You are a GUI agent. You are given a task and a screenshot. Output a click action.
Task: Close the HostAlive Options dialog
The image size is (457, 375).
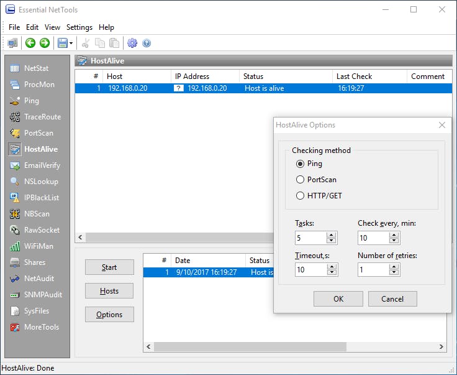coord(442,125)
